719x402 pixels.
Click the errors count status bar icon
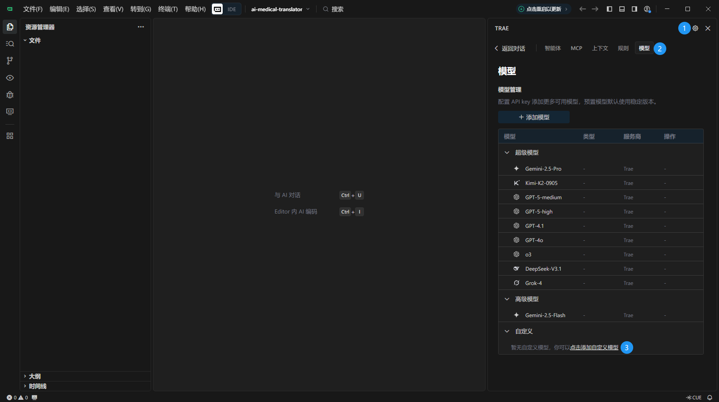pyautogui.click(x=9, y=398)
